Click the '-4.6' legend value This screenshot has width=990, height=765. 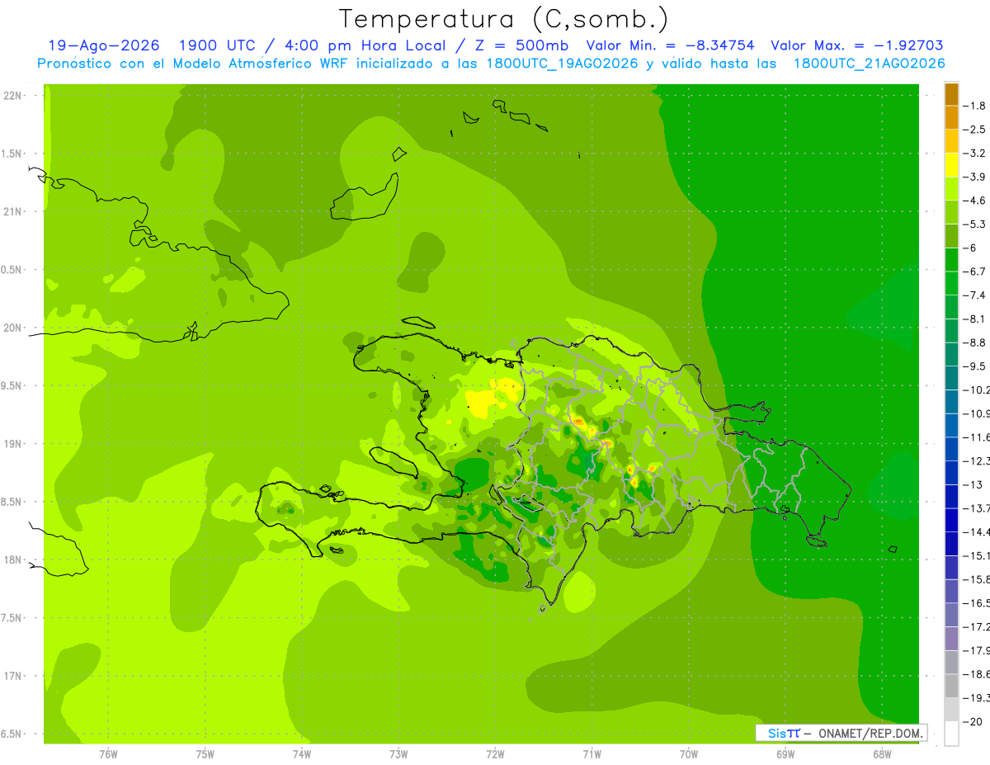tap(975, 201)
